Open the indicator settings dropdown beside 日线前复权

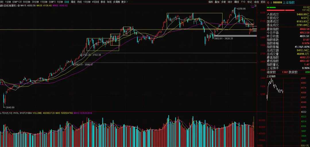click(x=19, y=5)
